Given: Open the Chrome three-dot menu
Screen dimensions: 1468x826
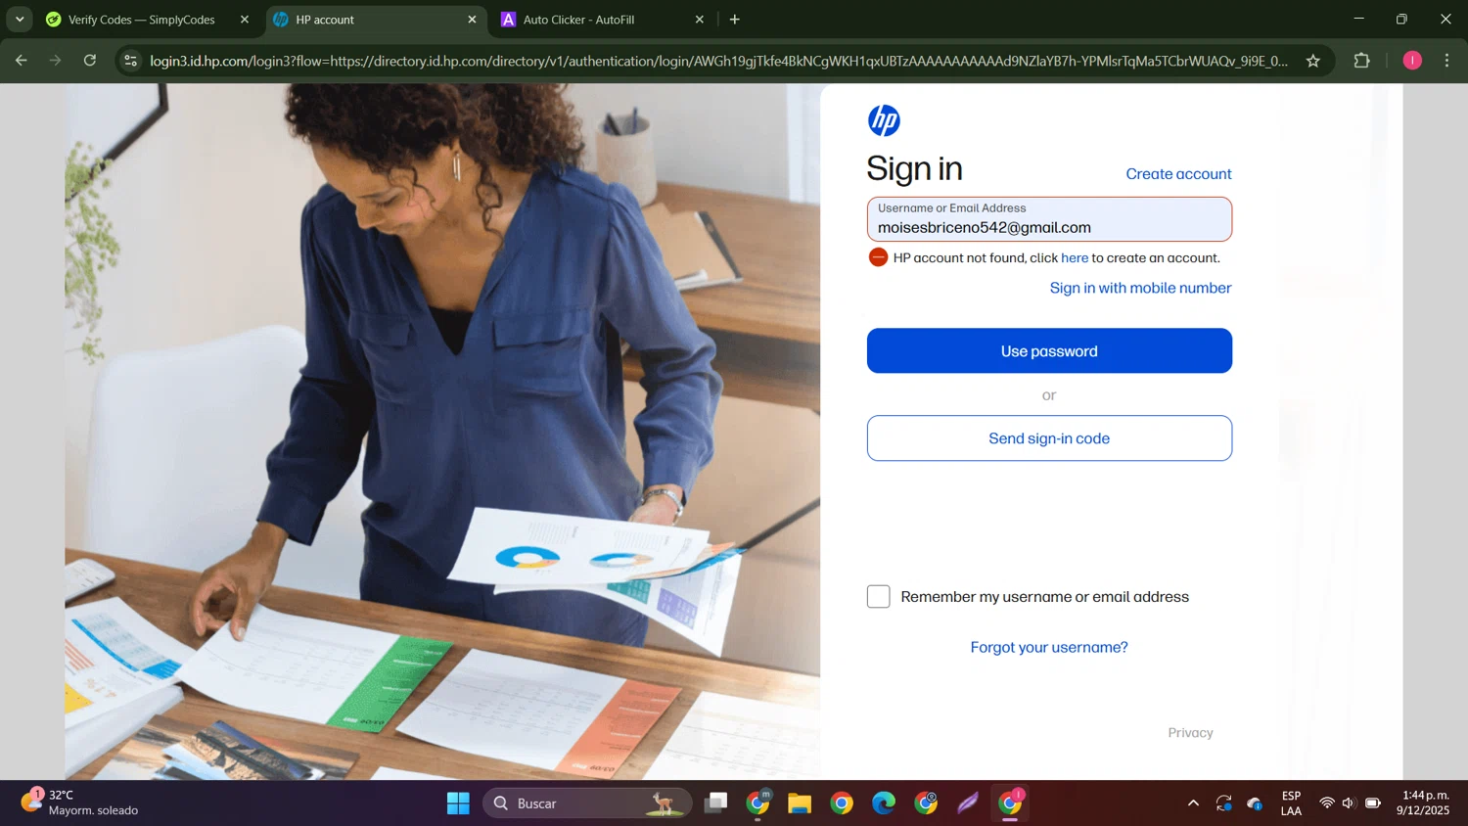Looking at the screenshot, I should pyautogui.click(x=1447, y=61).
